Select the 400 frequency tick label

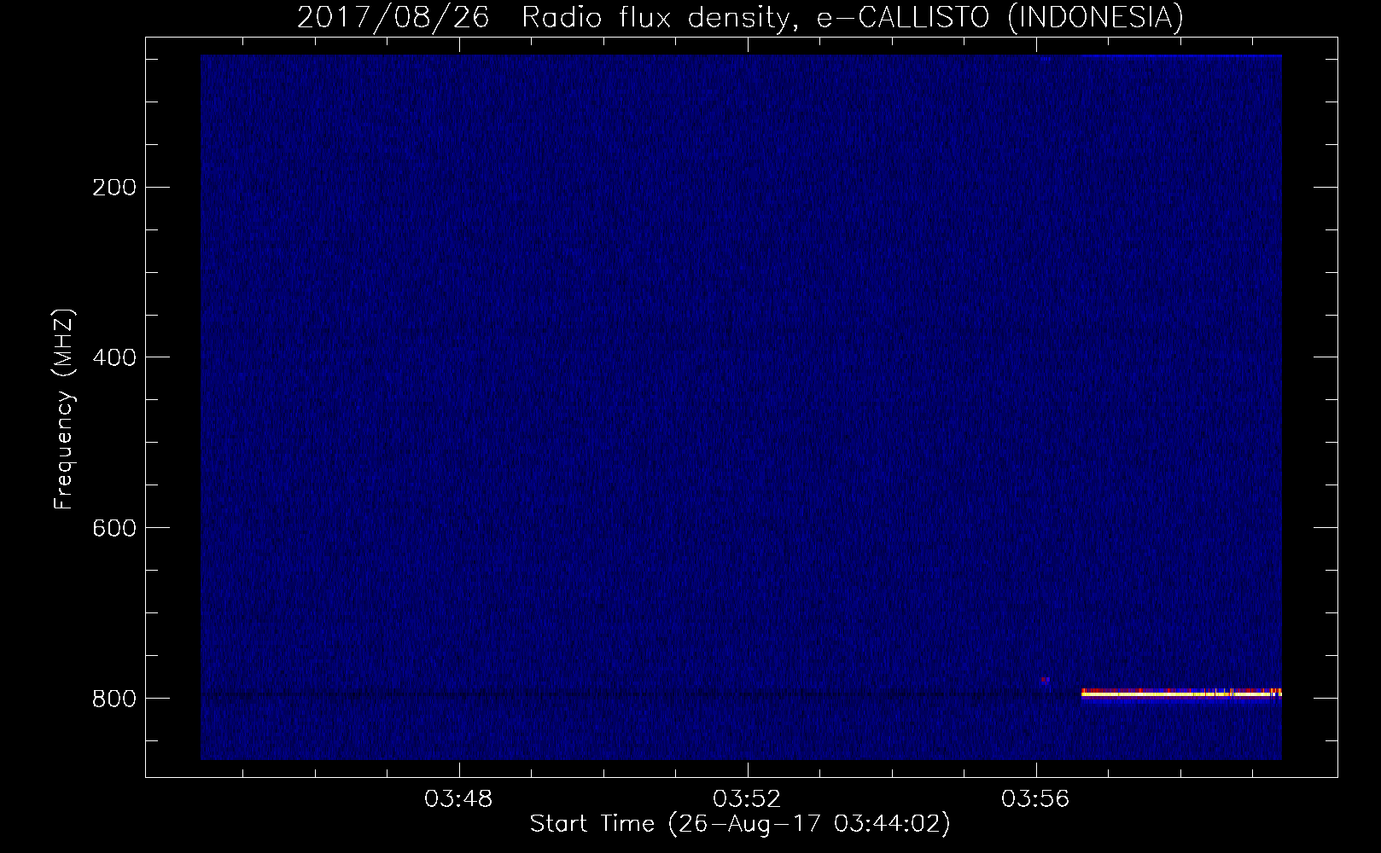114,357
